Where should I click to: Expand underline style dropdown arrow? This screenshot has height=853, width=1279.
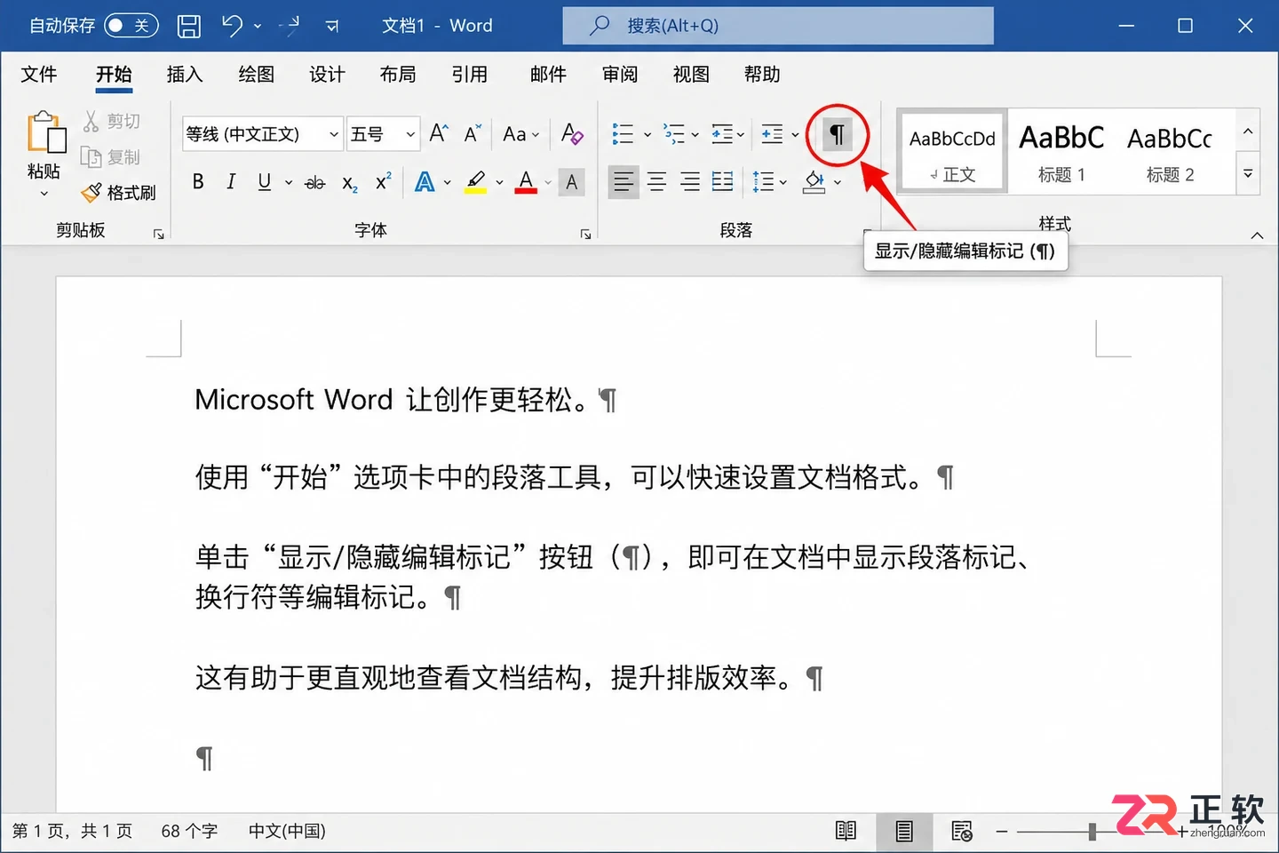[289, 183]
